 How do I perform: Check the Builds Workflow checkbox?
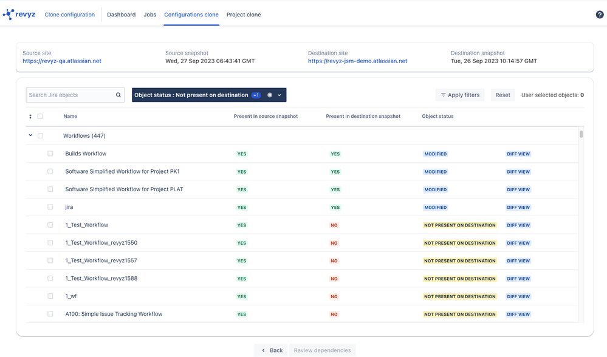[x=50, y=154]
